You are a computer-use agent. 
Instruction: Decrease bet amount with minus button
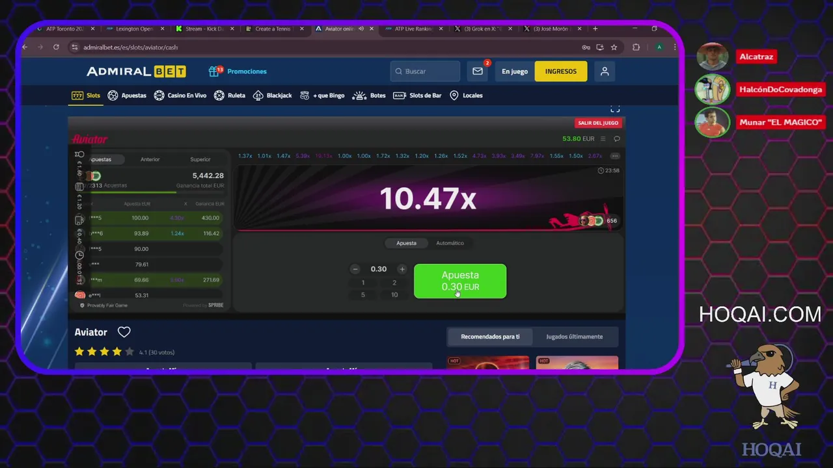click(355, 269)
